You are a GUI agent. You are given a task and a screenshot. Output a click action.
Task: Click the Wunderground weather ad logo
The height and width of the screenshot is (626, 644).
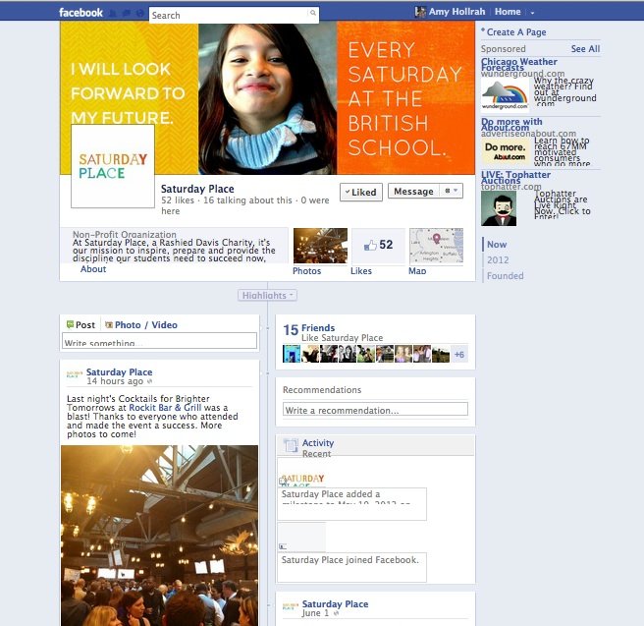(505, 96)
